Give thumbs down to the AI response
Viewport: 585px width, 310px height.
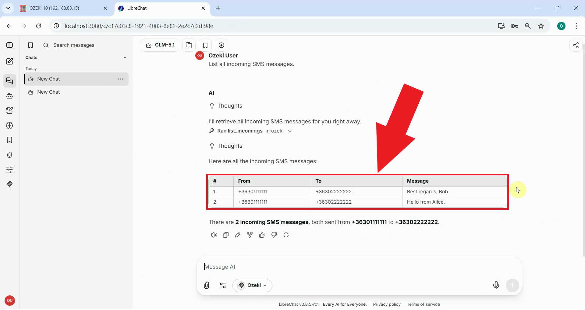[274, 235]
